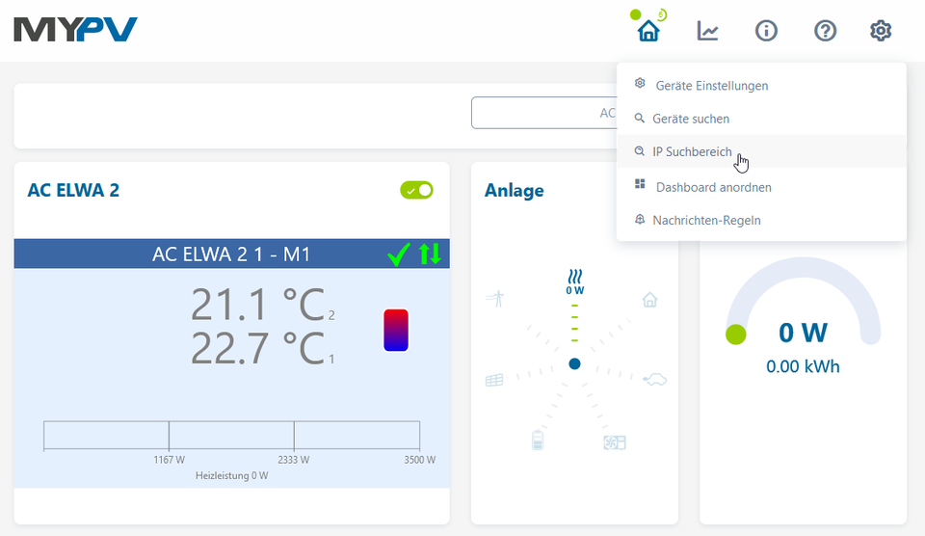This screenshot has width=925, height=536.
Task: Click the settings gear icon
Action: (x=881, y=31)
